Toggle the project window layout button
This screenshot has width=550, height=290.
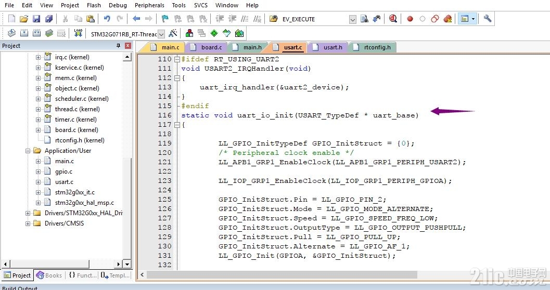point(465,19)
